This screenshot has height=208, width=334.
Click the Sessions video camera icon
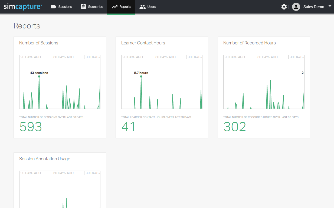(x=54, y=7)
